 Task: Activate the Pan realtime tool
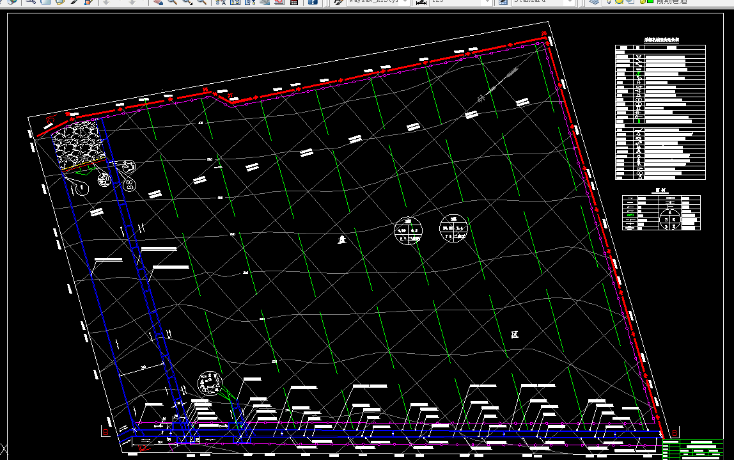[x=158, y=2]
